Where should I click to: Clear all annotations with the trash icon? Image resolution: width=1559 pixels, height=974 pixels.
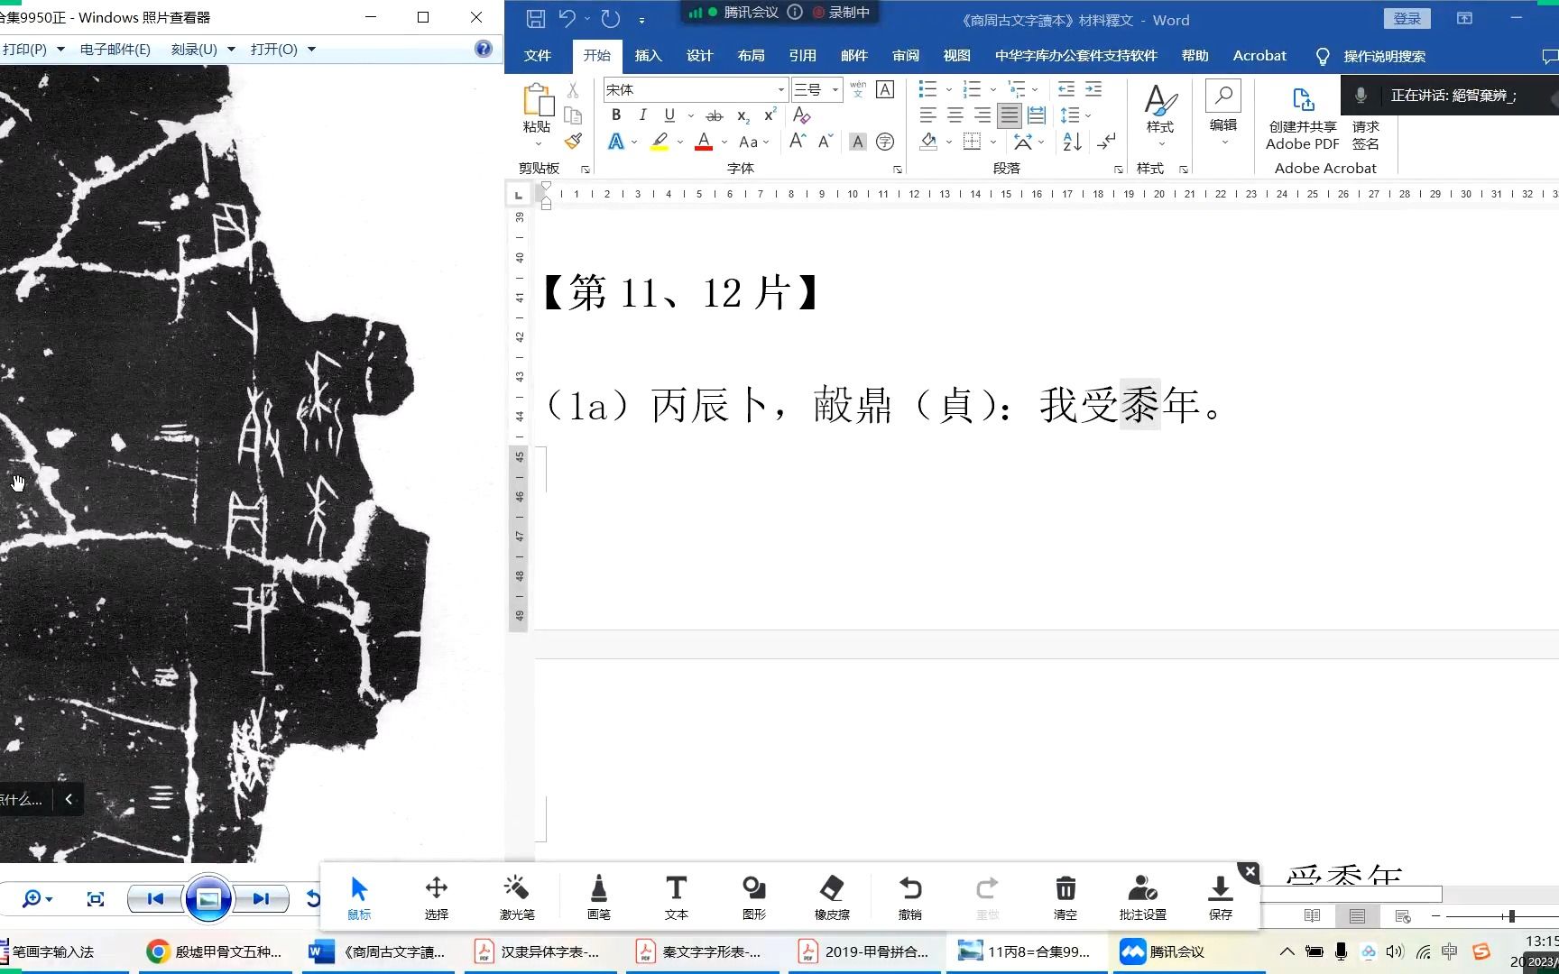point(1065,896)
